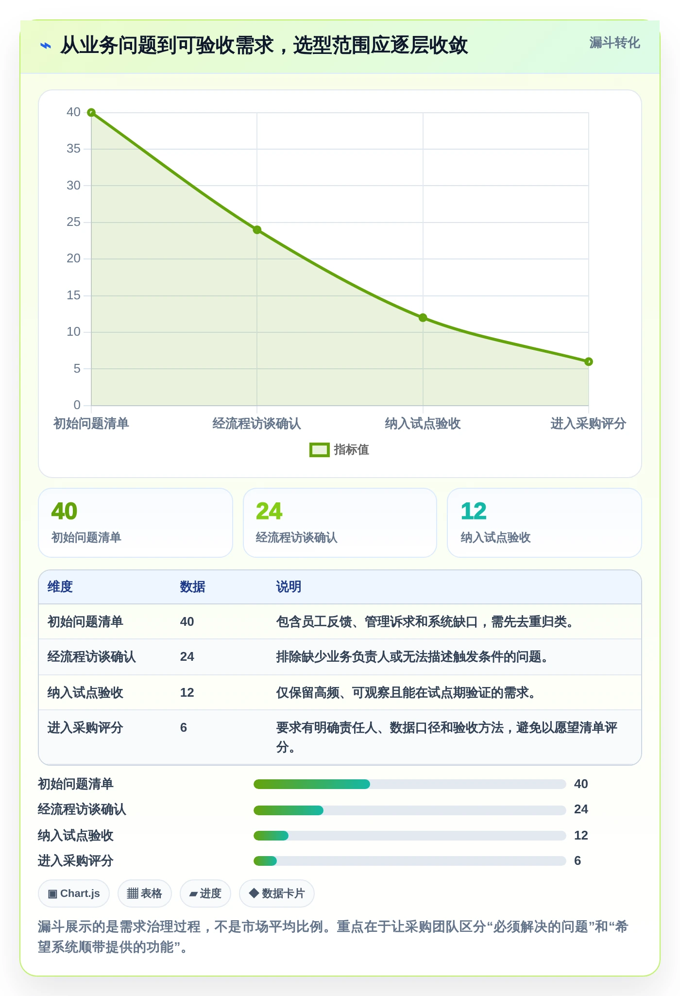The width and height of the screenshot is (680, 996).
Task: Toggle the 指标值 legend swatch
Action: click(320, 450)
